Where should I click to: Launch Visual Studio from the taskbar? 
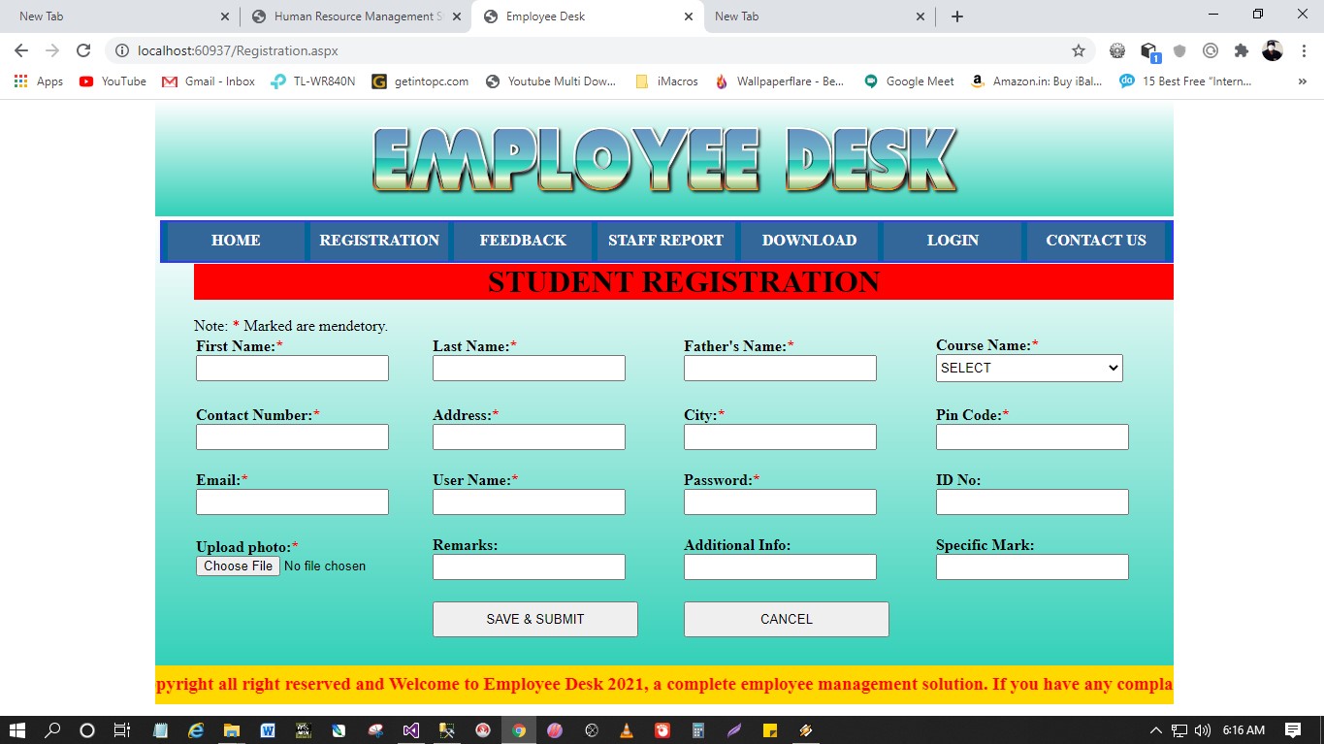[x=411, y=730]
